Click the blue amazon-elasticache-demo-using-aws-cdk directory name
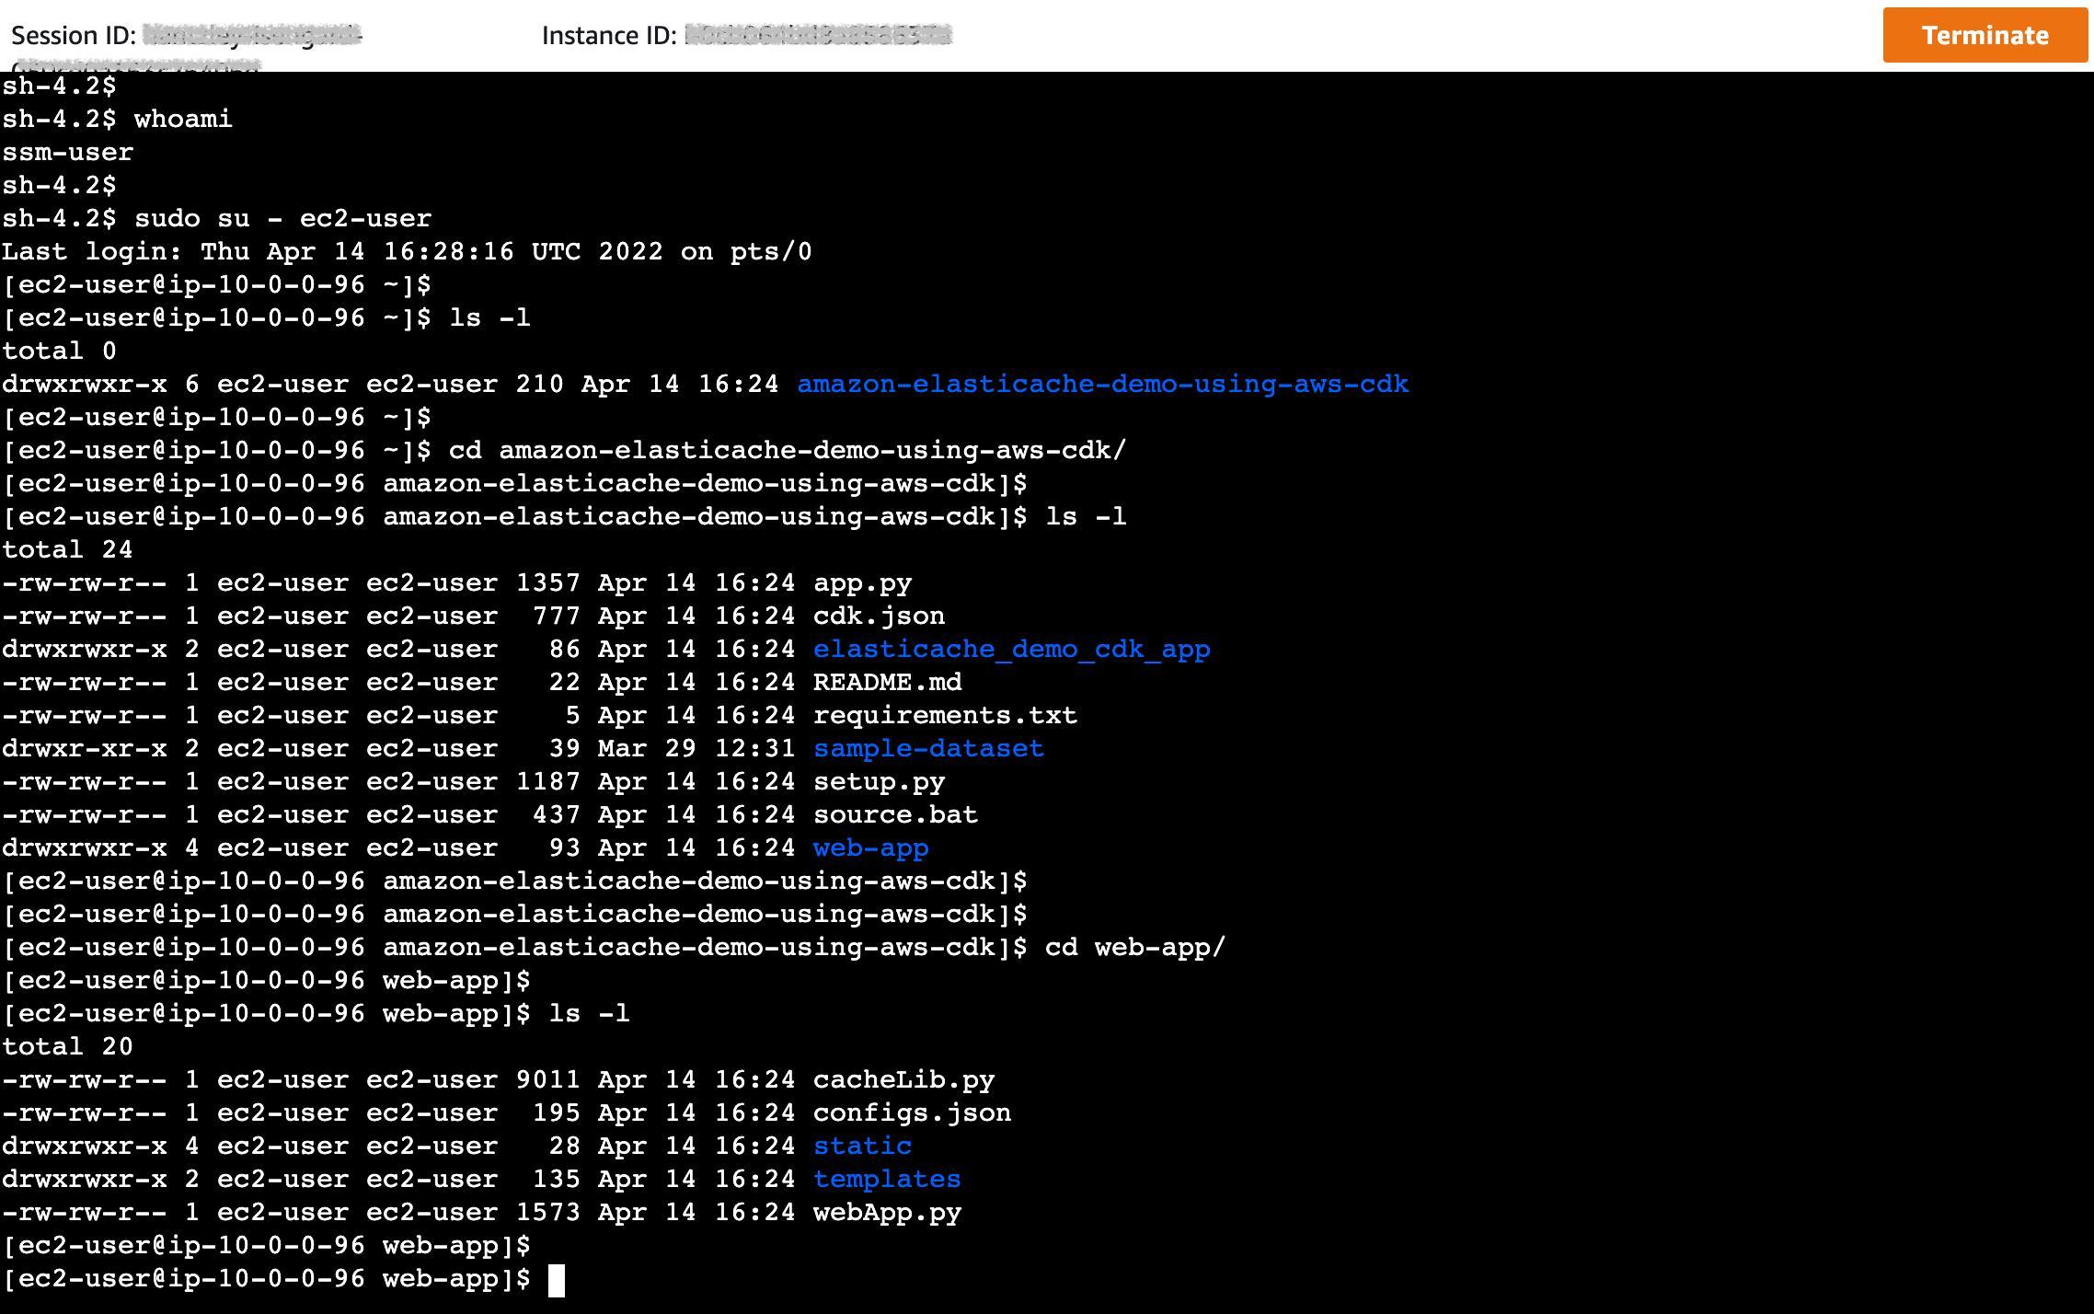 click(x=1102, y=384)
